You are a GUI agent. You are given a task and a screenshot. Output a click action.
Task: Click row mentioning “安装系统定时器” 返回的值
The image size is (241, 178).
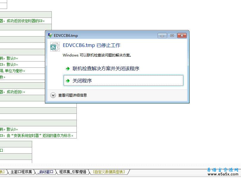click(38, 136)
